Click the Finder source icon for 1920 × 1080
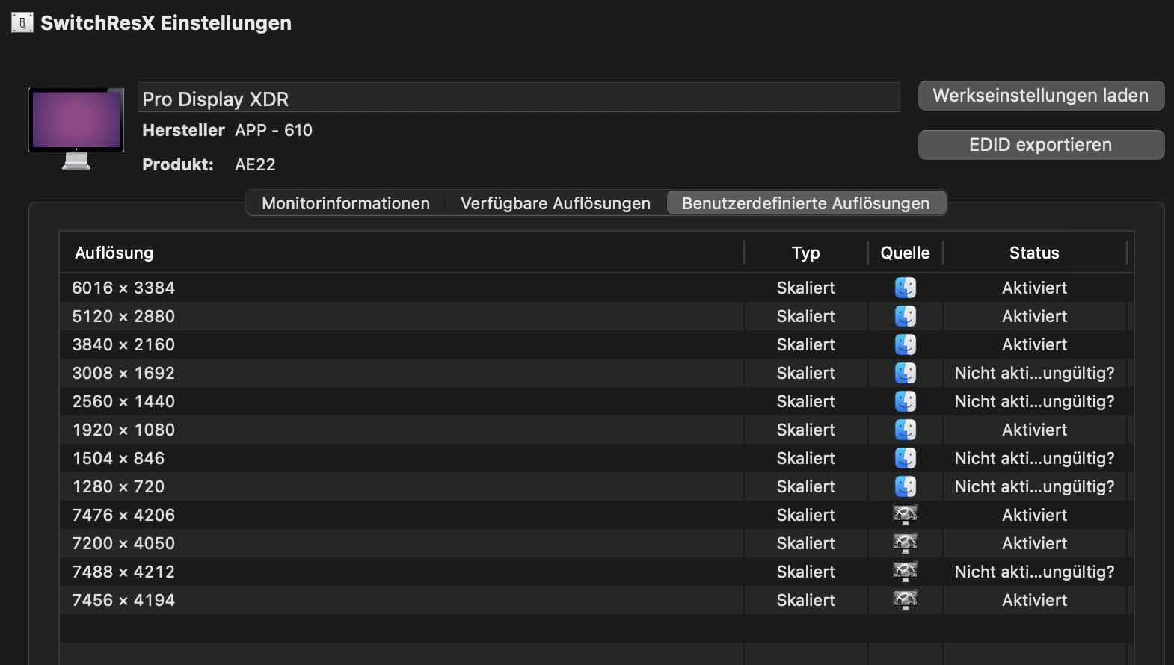1174x665 pixels. click(x=905, y=430)
